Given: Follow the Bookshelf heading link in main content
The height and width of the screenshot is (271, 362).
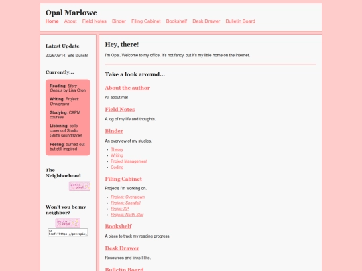Looking at the screenshot, I should tap(118, 226).
